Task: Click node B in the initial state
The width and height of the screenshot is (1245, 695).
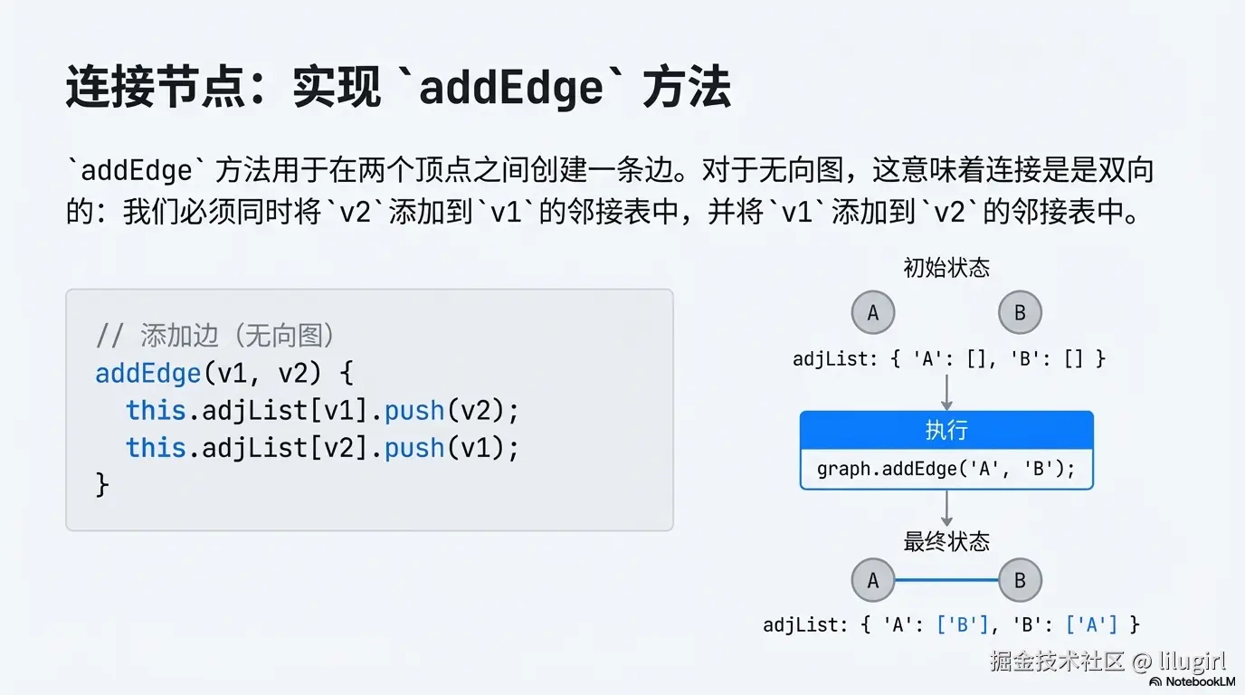Action: click(x=1020, y=313)
